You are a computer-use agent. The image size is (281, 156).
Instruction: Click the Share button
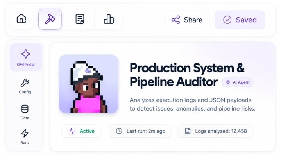click(187, 20)
